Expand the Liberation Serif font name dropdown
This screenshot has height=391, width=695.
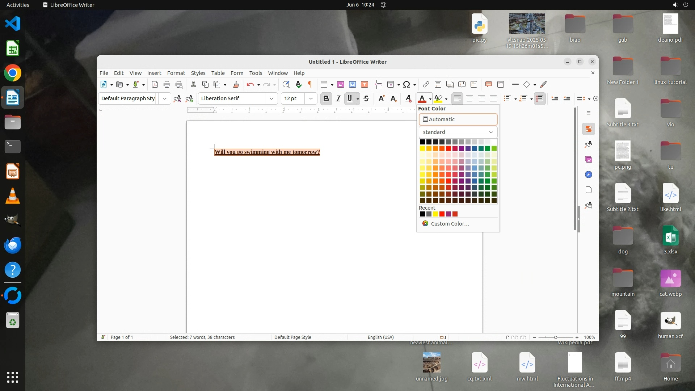tap(271, 98)
